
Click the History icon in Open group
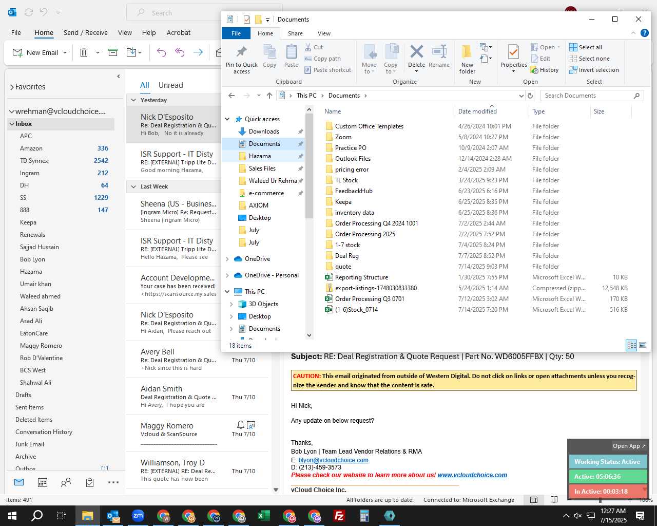[x=545, y=70]
